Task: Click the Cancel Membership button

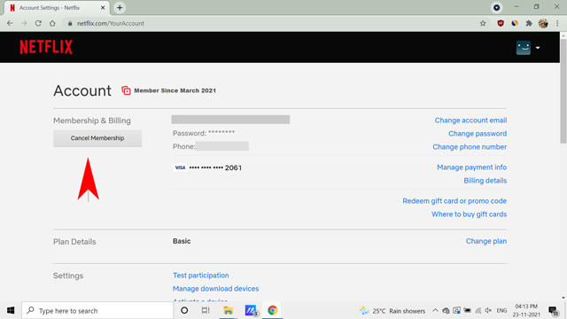Action: click(x=97, y=138)
